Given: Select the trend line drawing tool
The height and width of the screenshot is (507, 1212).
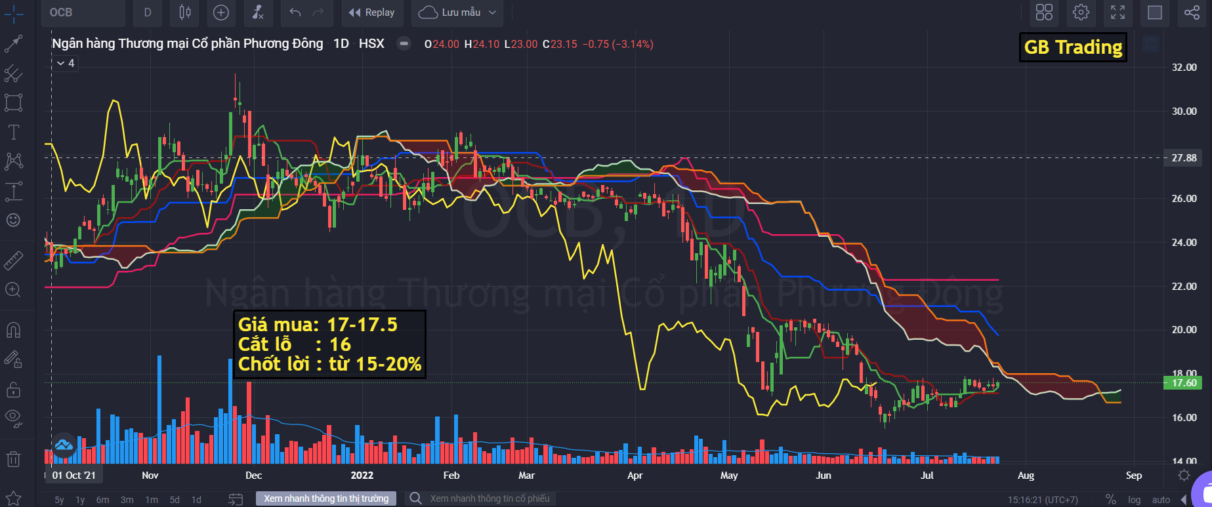Looking at the screenshot, I should 13,44.
